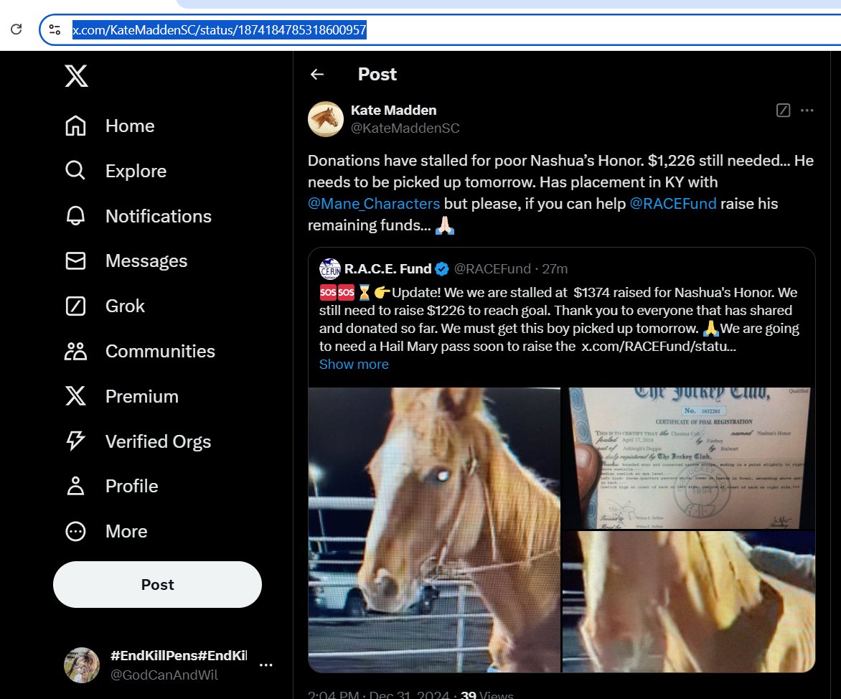Open the More circle icon

point(75,531)
